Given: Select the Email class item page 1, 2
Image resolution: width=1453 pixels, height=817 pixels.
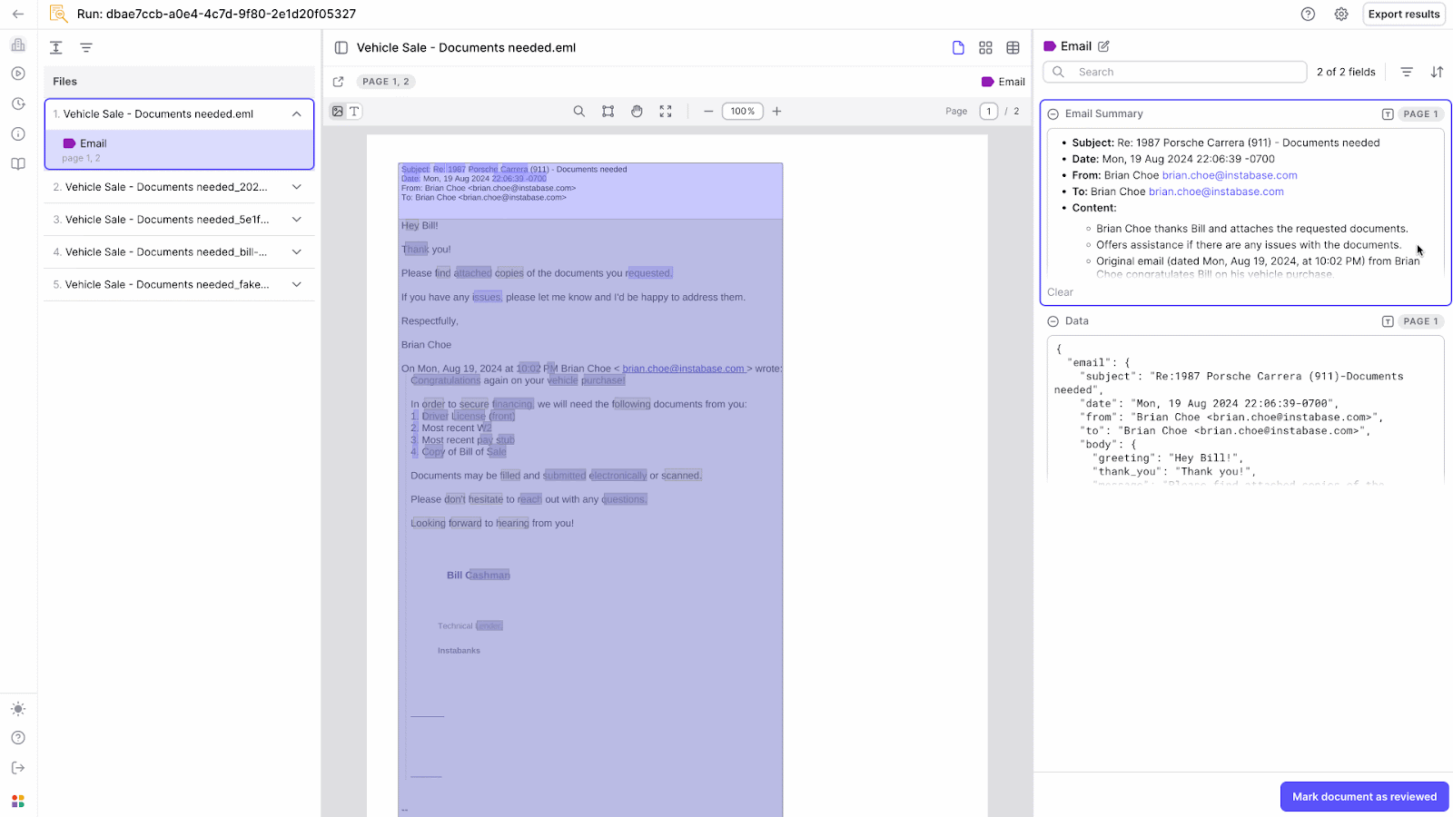Looking at the screenshot, I should pos(180,150).
